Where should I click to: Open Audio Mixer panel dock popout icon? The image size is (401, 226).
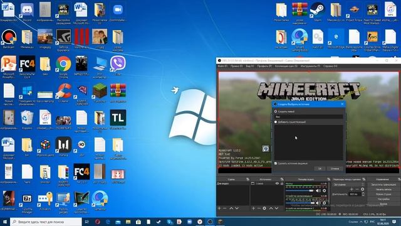point(328,179)
